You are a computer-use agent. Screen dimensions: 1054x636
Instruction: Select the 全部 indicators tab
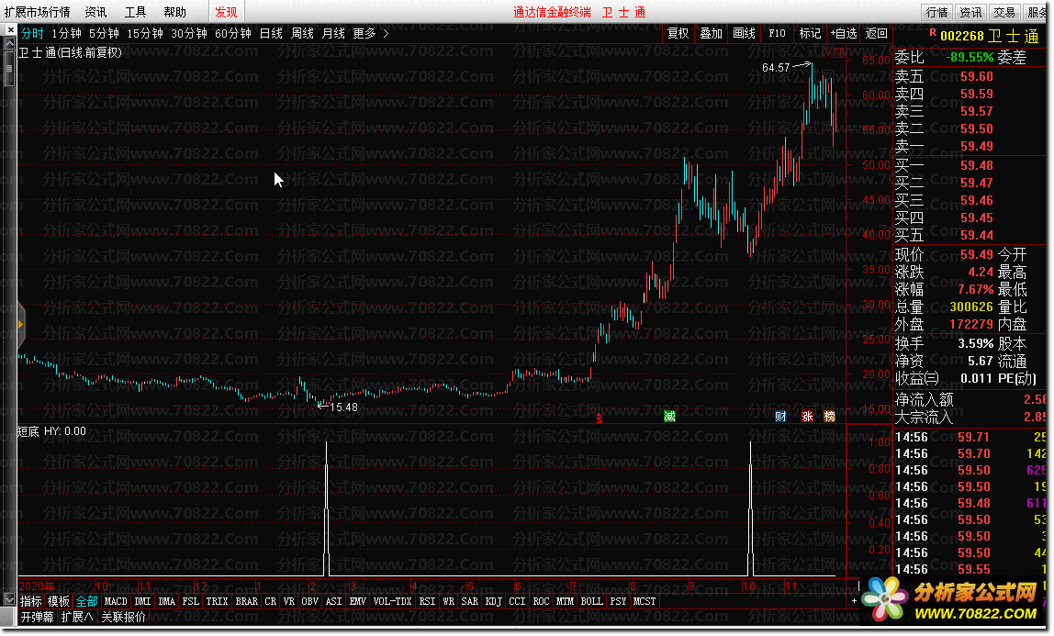point(86,601)
